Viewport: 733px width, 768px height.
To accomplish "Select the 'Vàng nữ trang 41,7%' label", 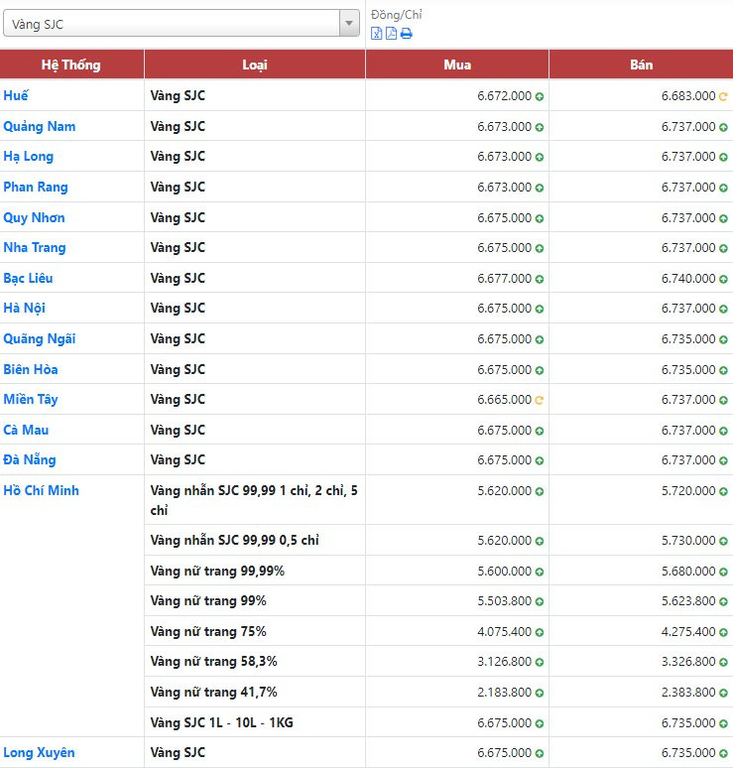I will [213, 692].
